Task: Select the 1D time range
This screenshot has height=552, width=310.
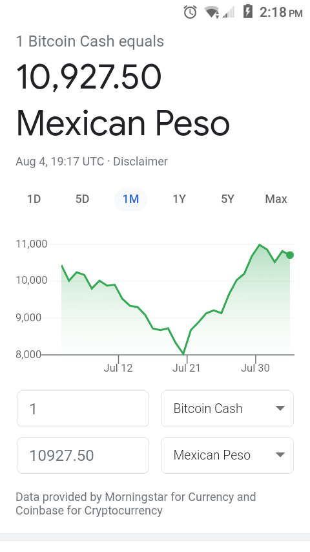Action: point(34,199)
